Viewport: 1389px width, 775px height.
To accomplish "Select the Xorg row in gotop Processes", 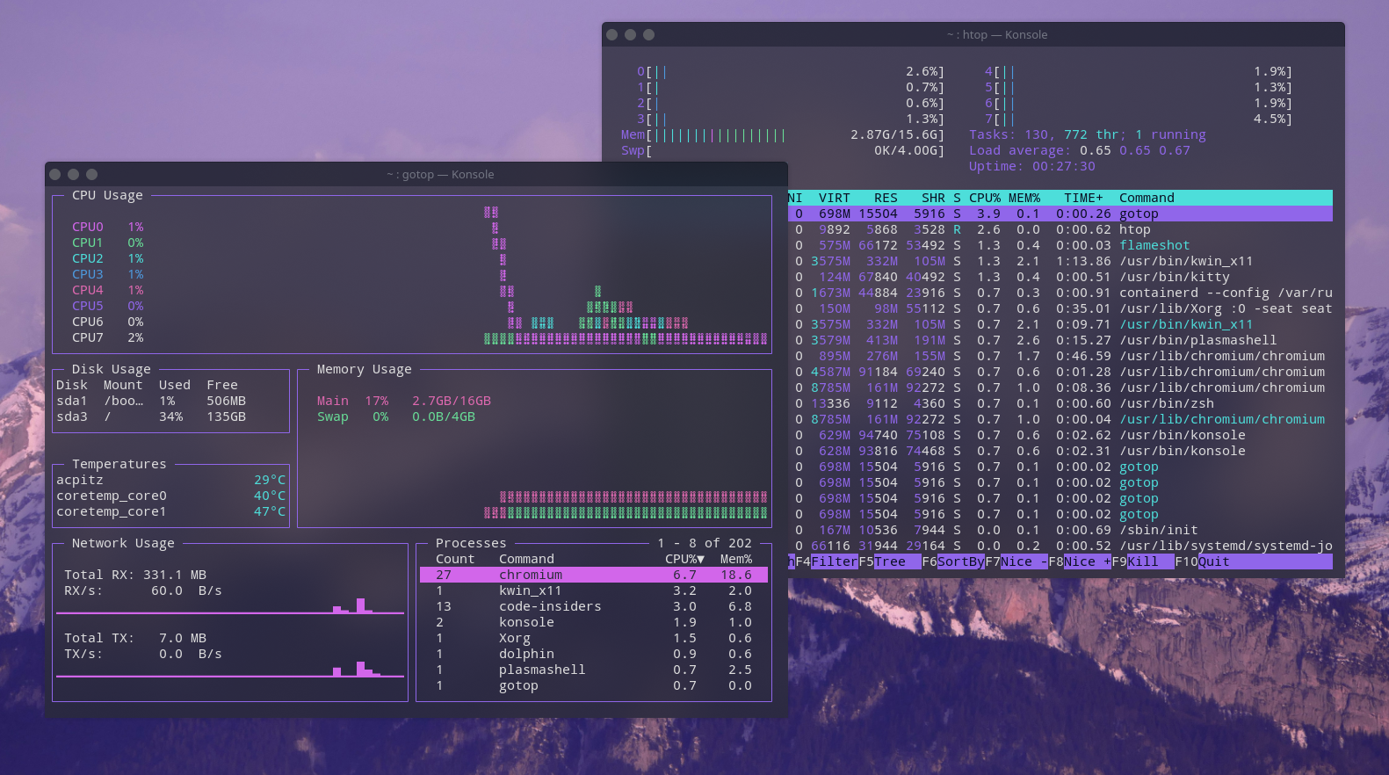I will (594, 638).
